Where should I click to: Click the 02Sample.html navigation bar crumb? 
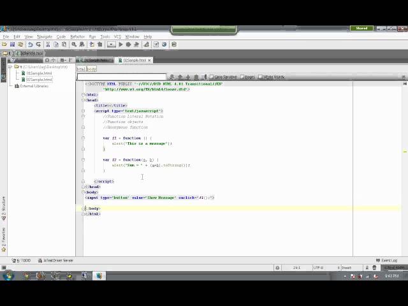coord(29,54)
